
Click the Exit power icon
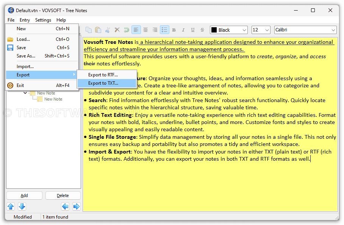pos(10,85)
